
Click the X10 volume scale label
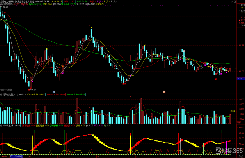239,123
